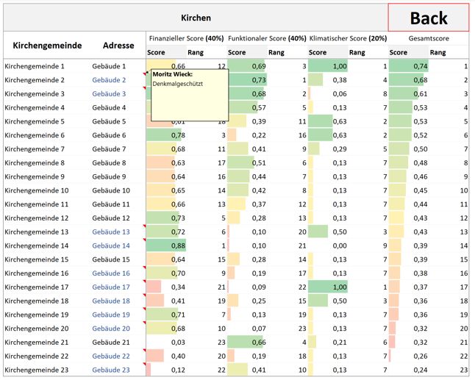Open the Gebäude 14 link
Screen dimensions: 475x380
111,246
